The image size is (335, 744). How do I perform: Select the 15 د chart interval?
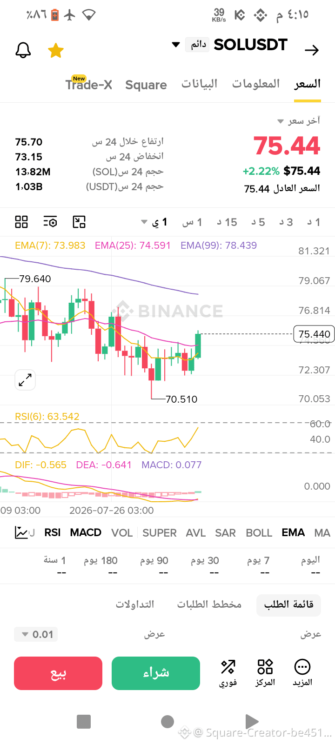tap(227, 222)
